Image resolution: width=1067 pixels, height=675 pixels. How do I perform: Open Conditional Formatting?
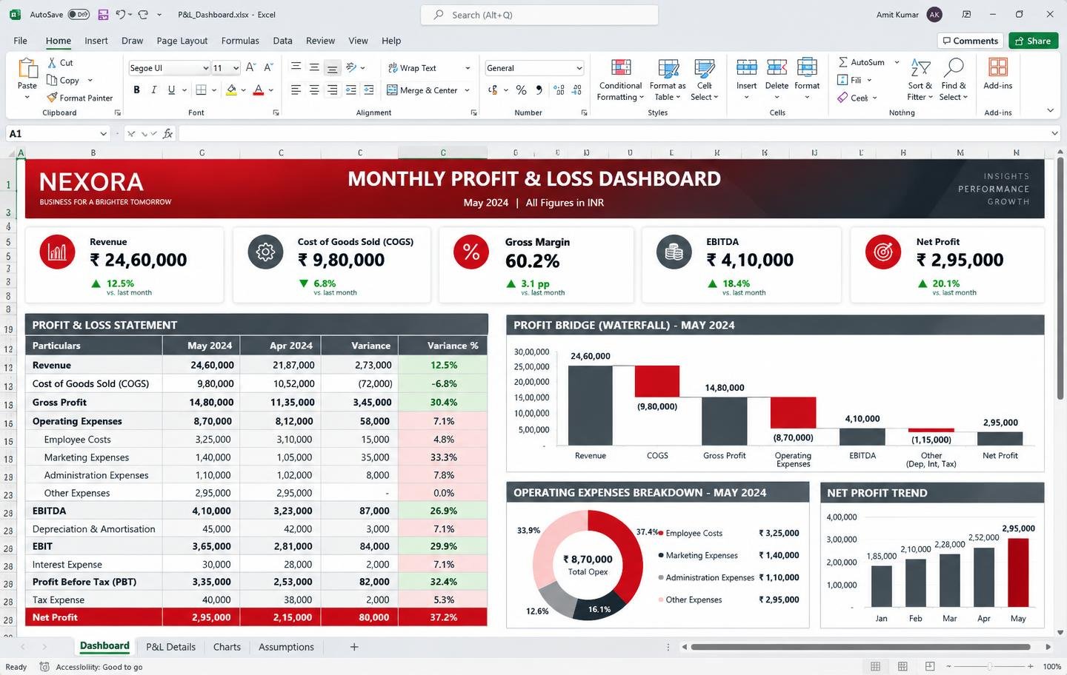tap(621, 80)
